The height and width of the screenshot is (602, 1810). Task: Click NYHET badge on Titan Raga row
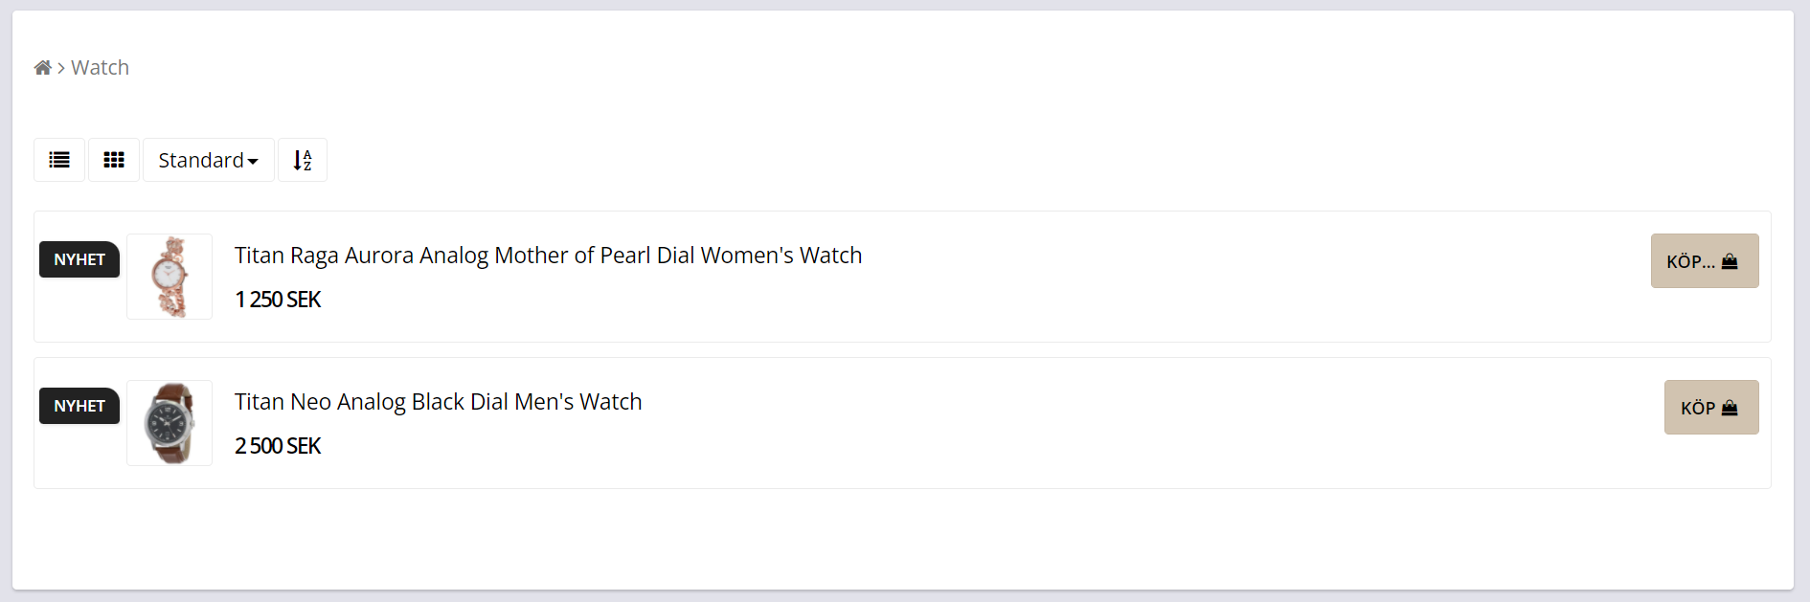79,259
